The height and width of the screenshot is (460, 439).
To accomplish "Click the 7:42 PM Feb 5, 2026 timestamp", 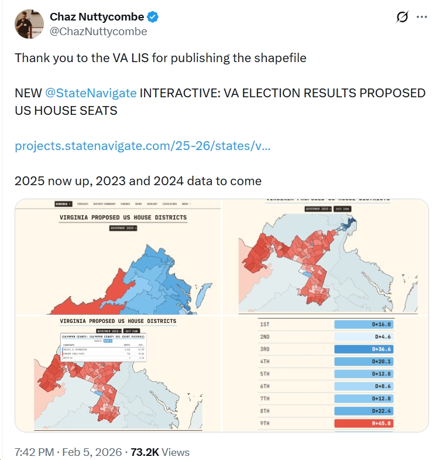I will point(68,452).
